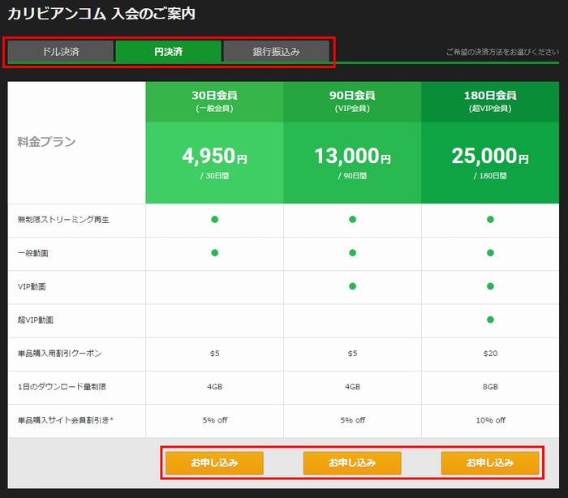Viewport: 568px width, 498px height.
Task: Select the 90日会員 (VIP会員) header
Action: (x=352, y=101)
